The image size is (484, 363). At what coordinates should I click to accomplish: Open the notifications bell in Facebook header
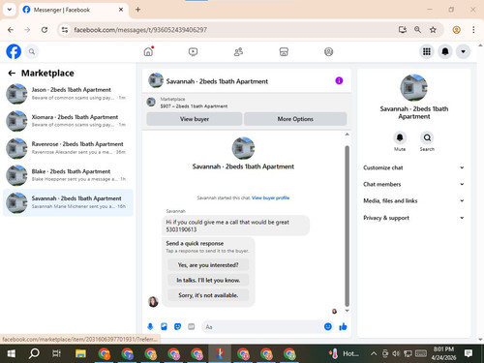pyautogui.click(x=445, y=51)
